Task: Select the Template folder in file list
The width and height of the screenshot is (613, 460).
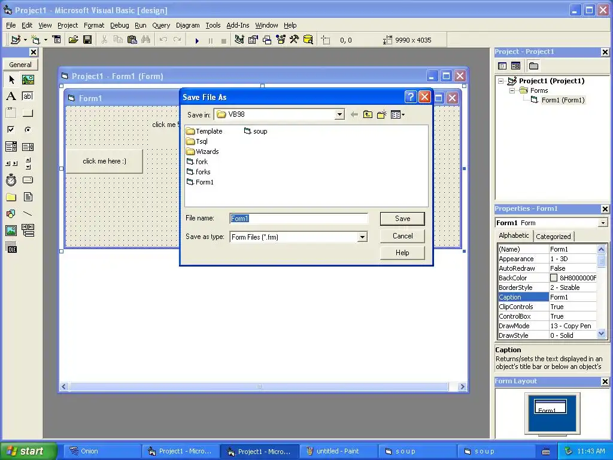Action: pyautogui.click(x=205, y=131)
